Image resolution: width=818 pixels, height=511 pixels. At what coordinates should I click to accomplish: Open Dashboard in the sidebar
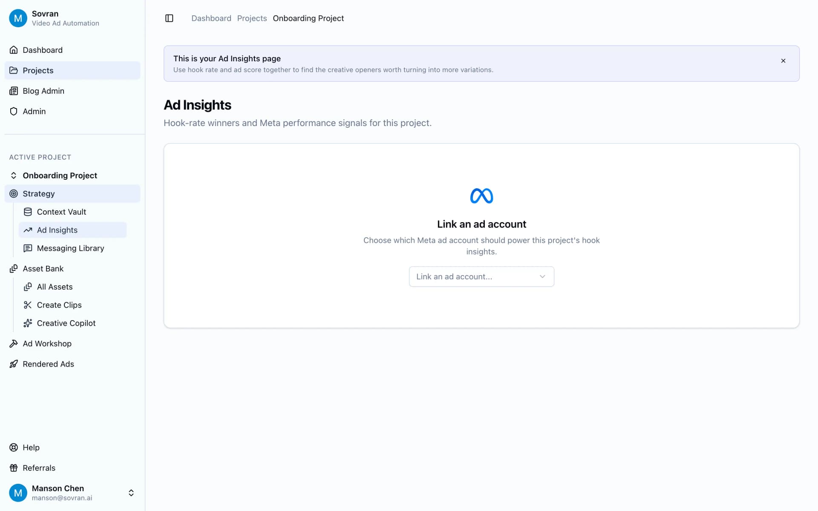pyautogui.click(x=72, y=50)
